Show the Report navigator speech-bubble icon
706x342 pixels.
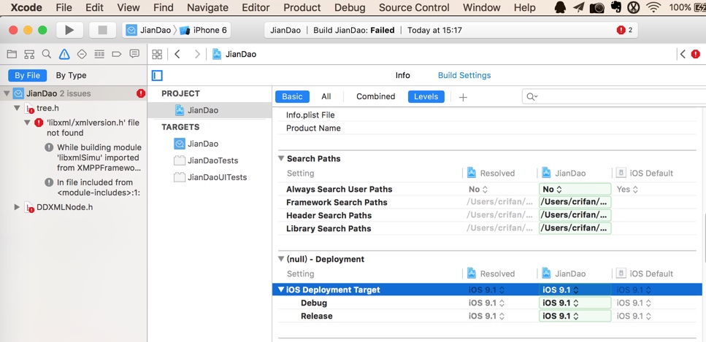[134, 55]
